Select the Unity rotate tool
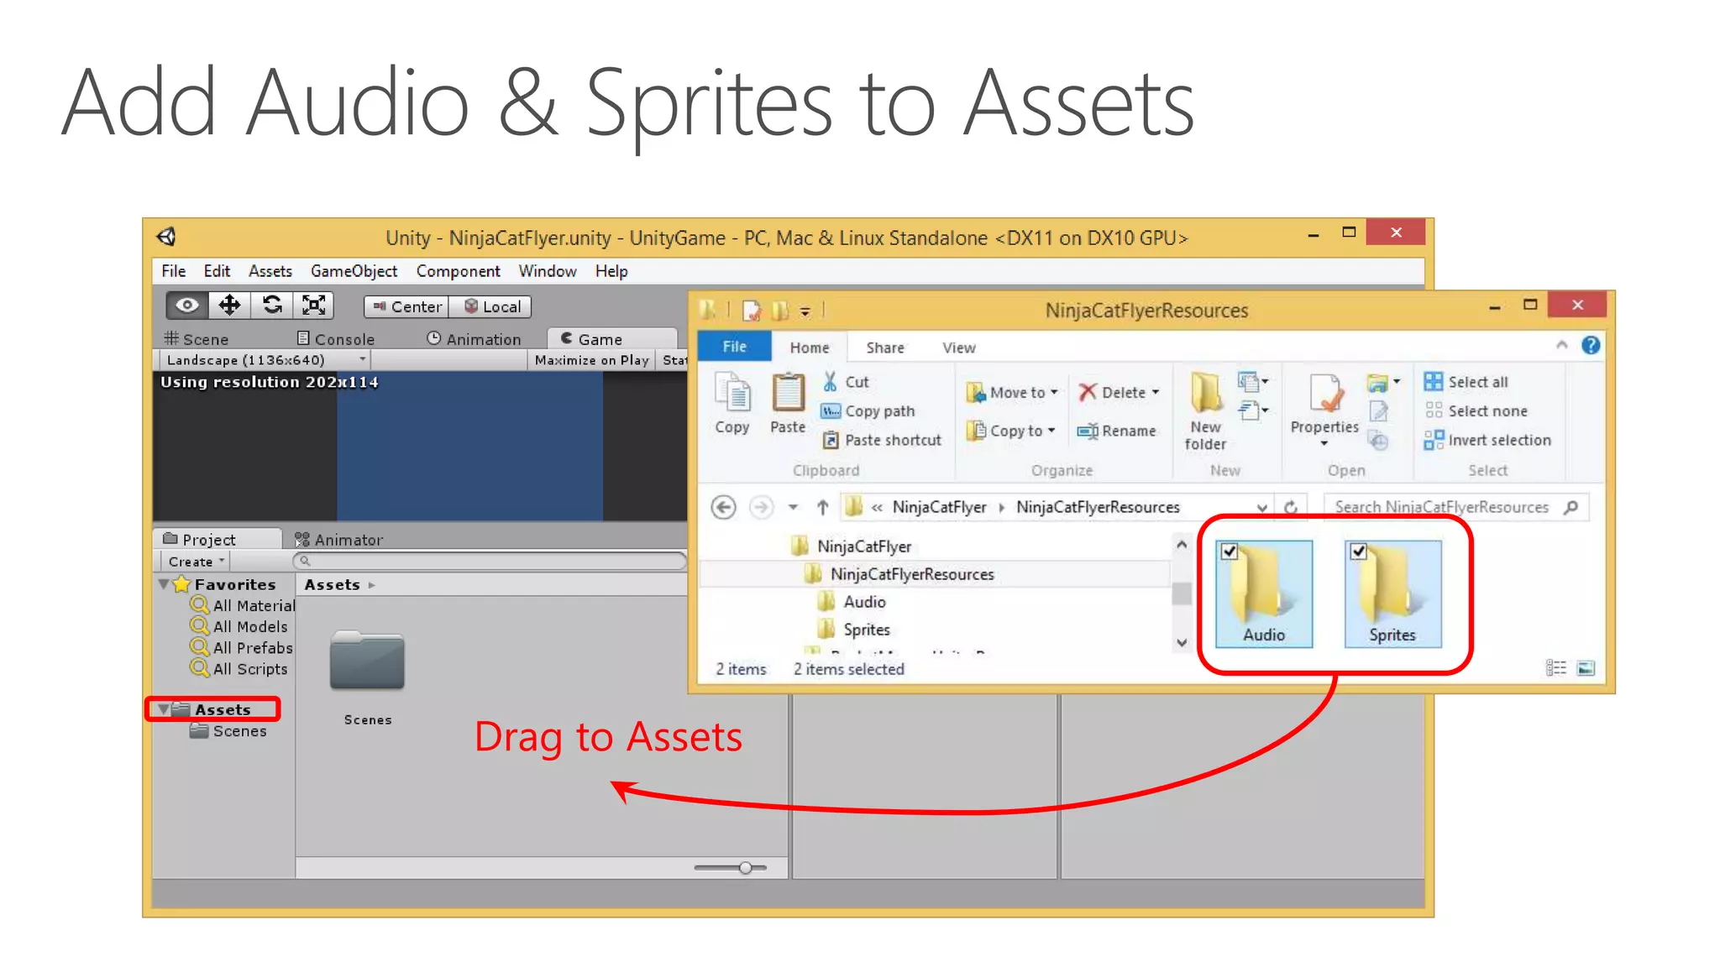Viewport: 1720px width, 967px height. click(x=271, y=305)
